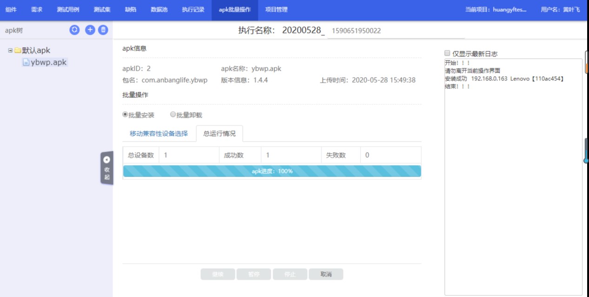Open the 当前项目 project selector
Viewport: 589px width, 297px height.
[496, 10]
